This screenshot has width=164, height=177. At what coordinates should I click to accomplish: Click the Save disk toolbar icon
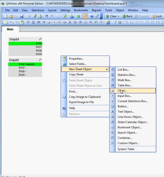coord(21,16)
